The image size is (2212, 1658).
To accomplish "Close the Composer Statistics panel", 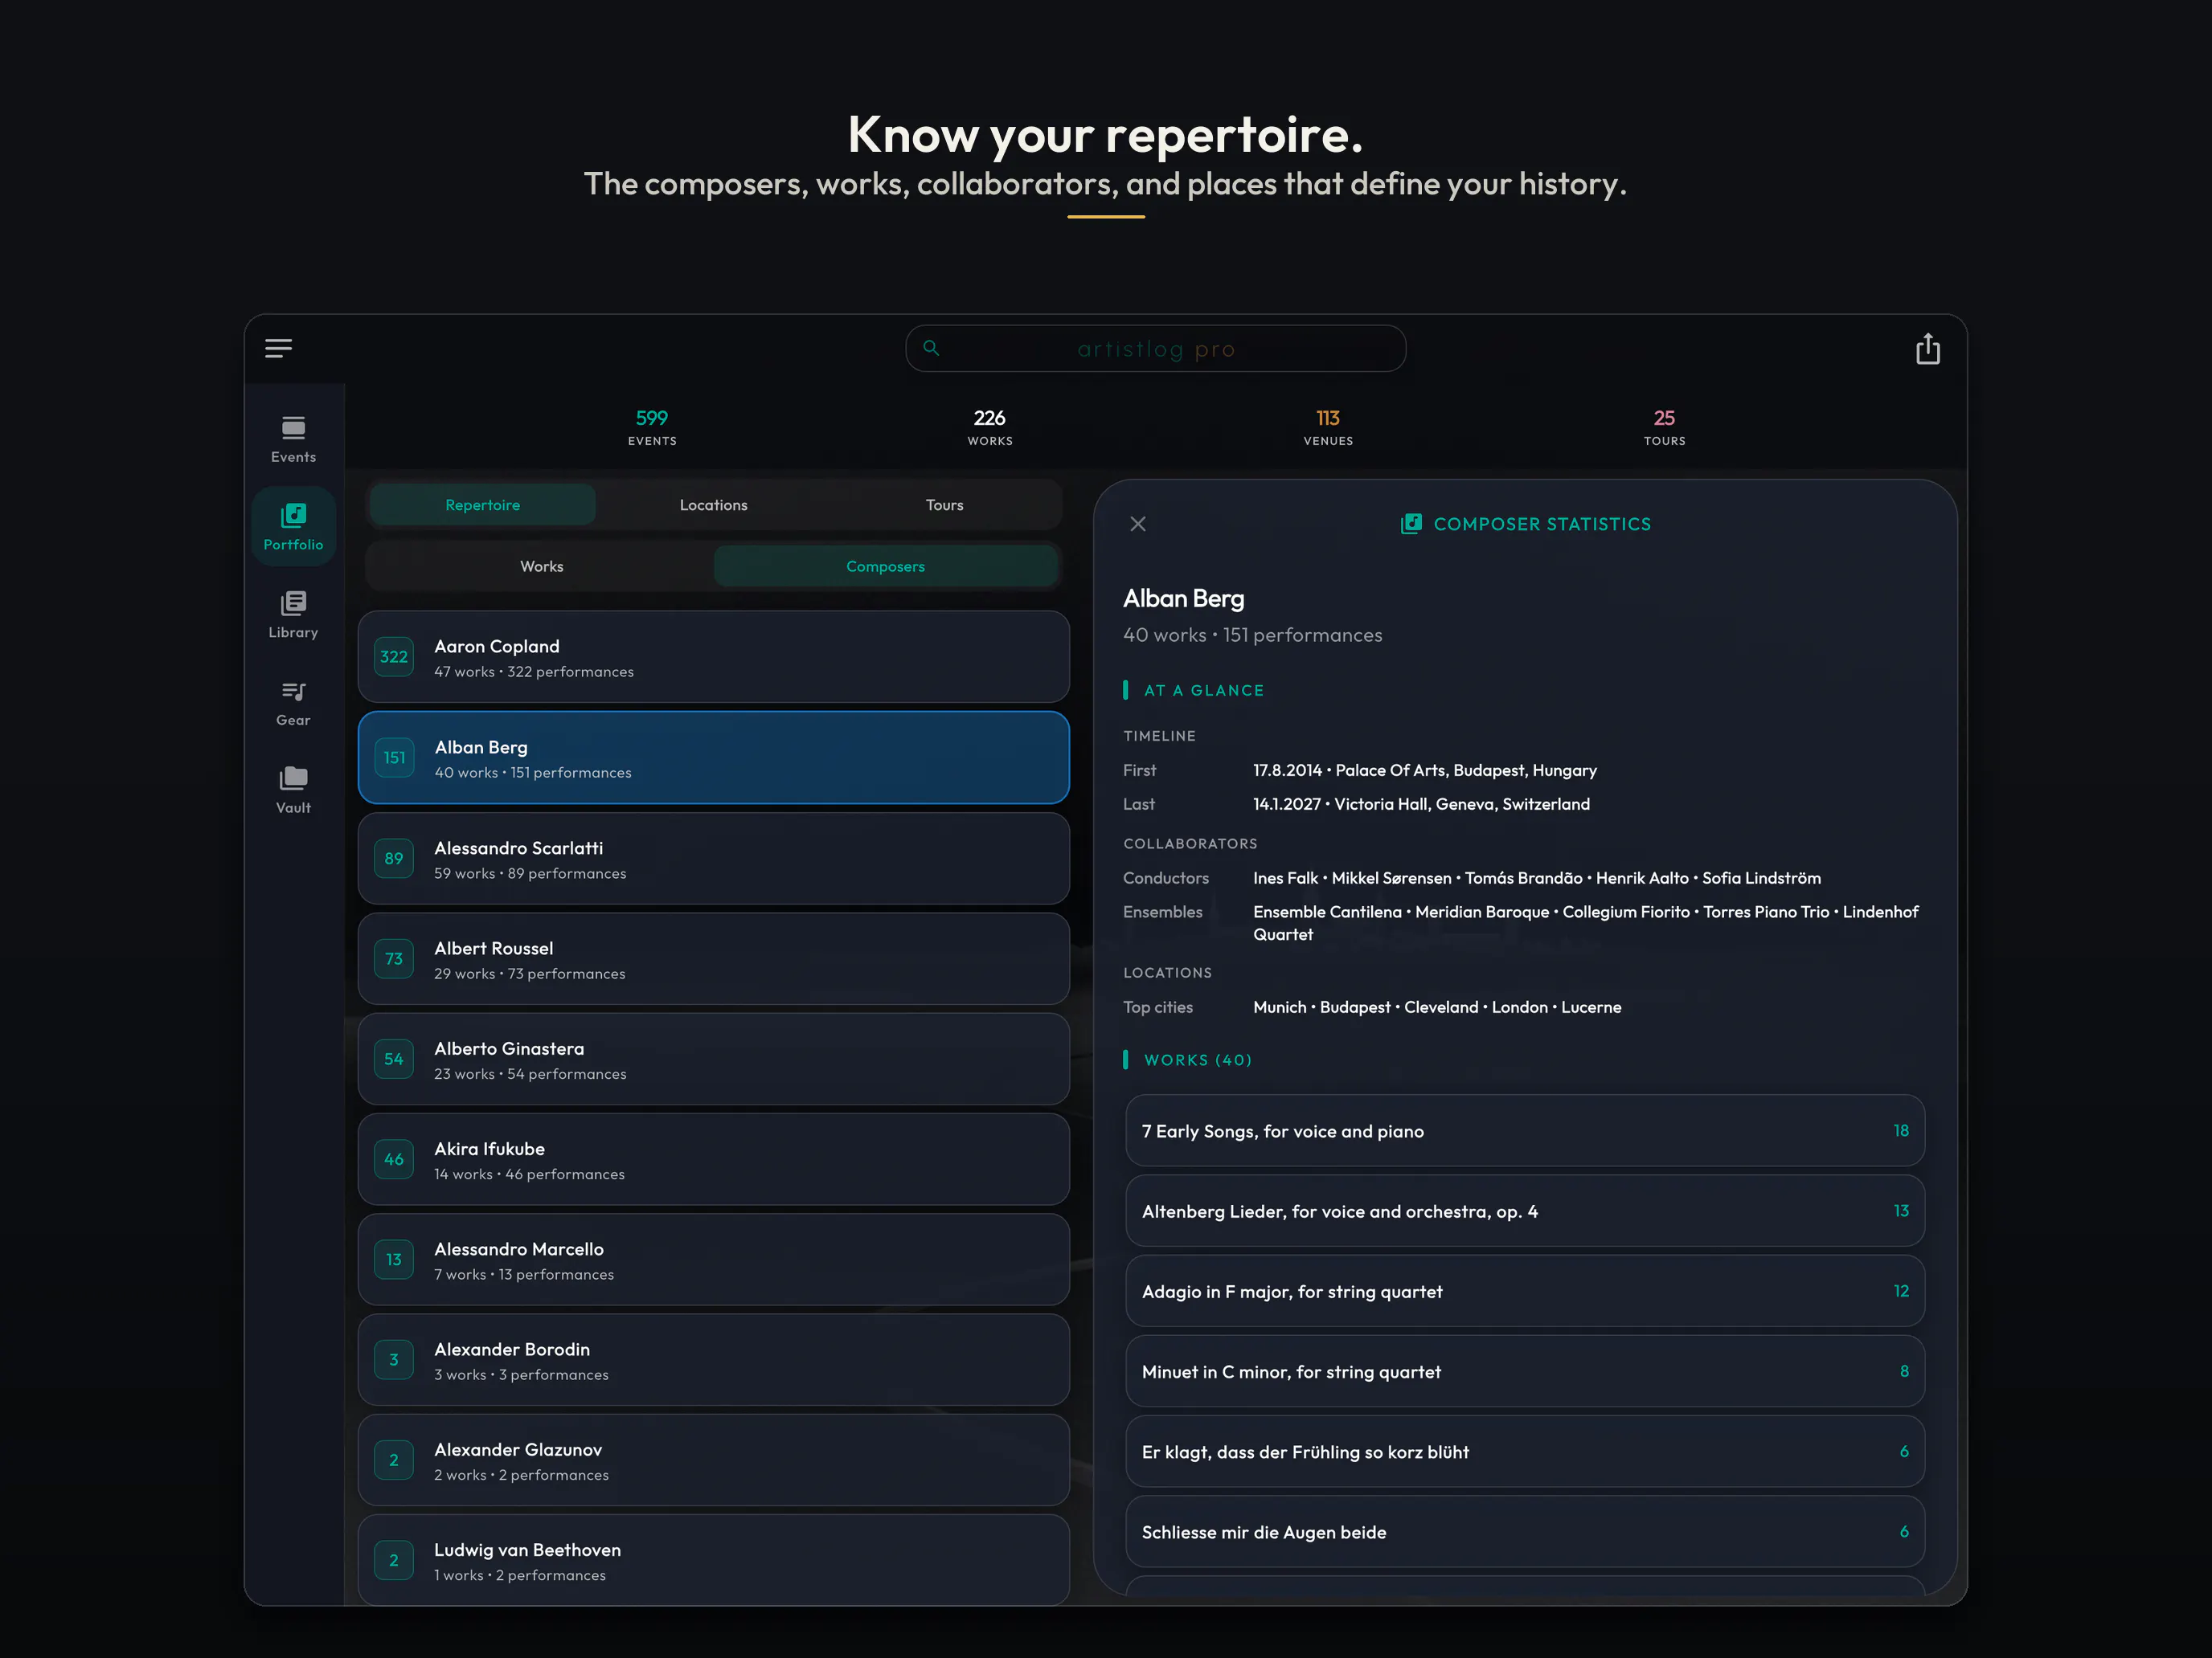I will (x=1138, y=524).
